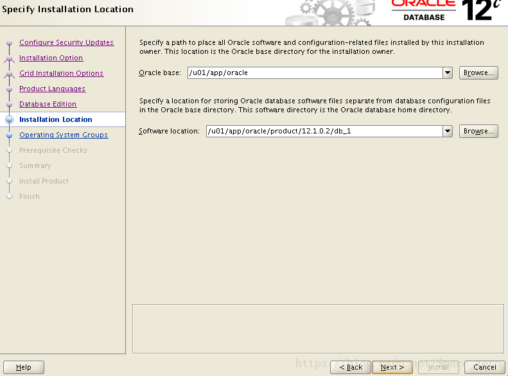This screenshot has width=508, height=376.
Task: Click the Installation Option step bullet
Action: (10, 58)
